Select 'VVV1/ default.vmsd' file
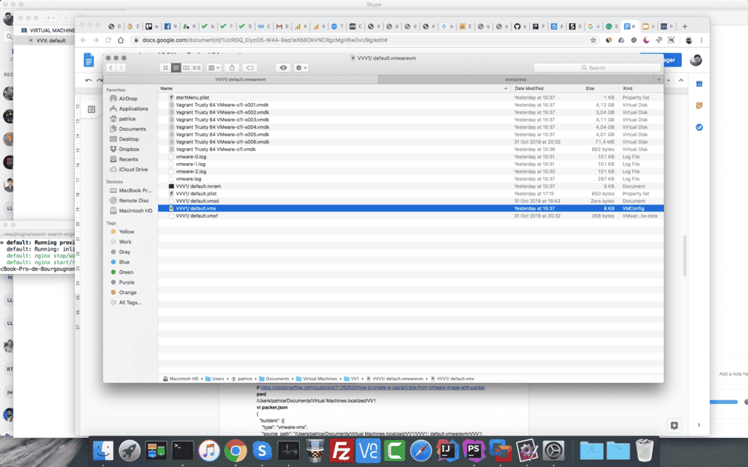 411,201
